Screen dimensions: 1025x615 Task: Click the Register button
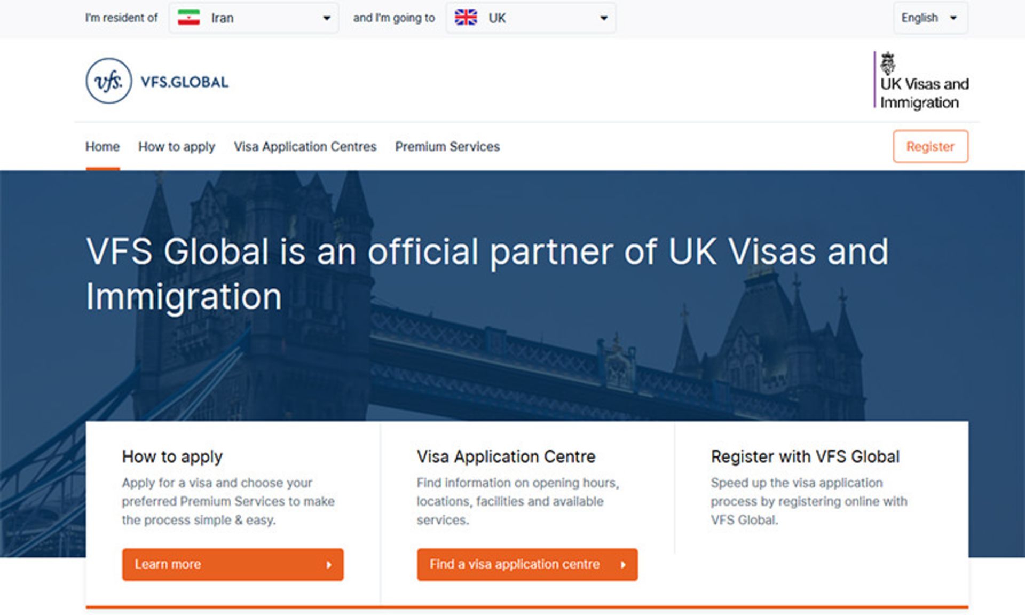(931, 146)
